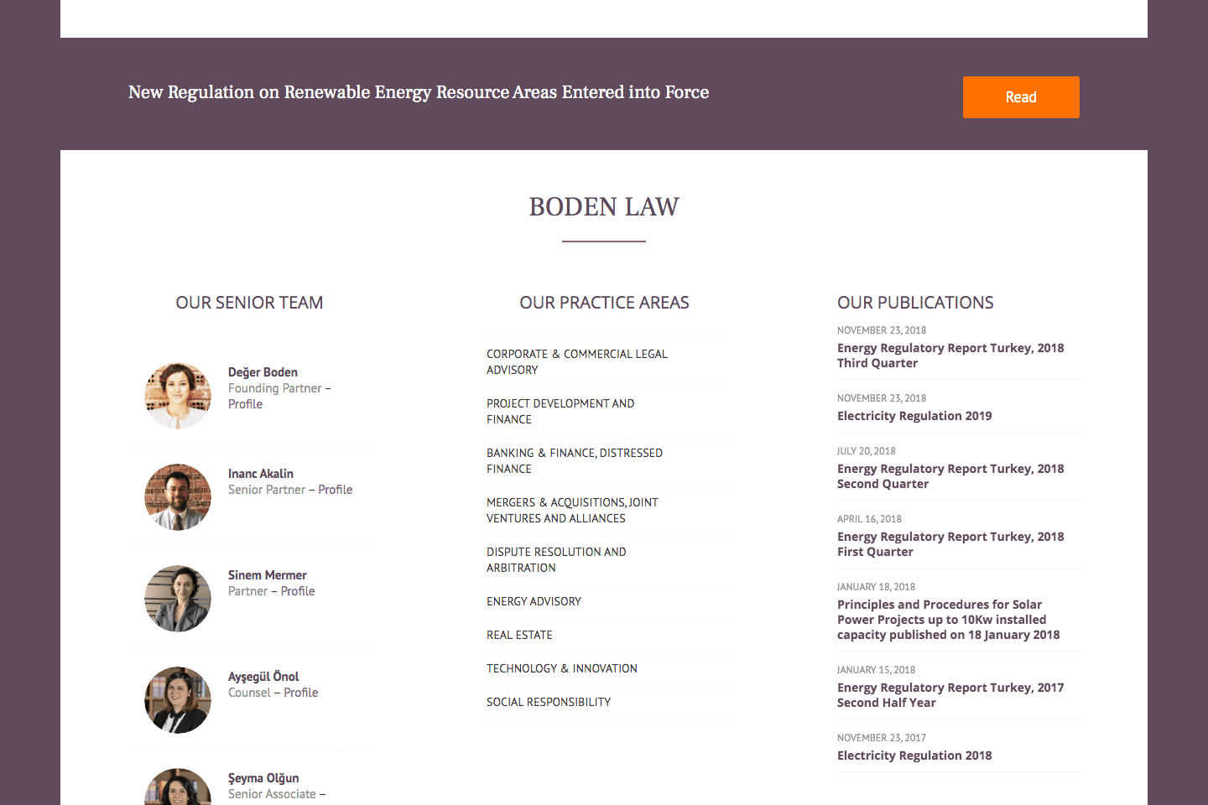Select Dispute Resolution and Arbitration
Image resolution: width=1208 pixels, height=805 pixels.
click(556, 559)
